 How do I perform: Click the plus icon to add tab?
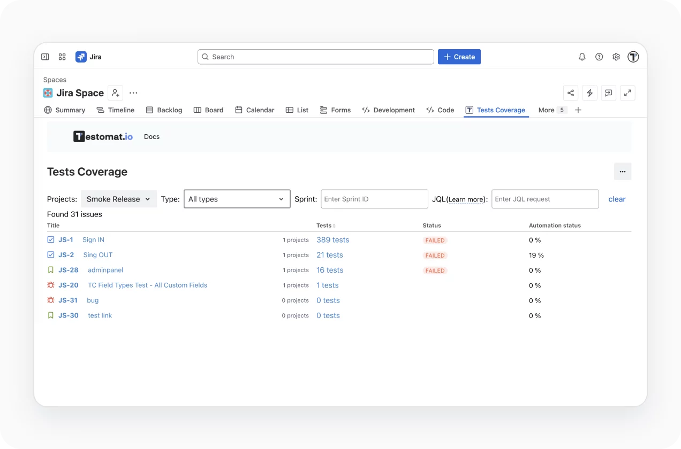pos(578,110)
